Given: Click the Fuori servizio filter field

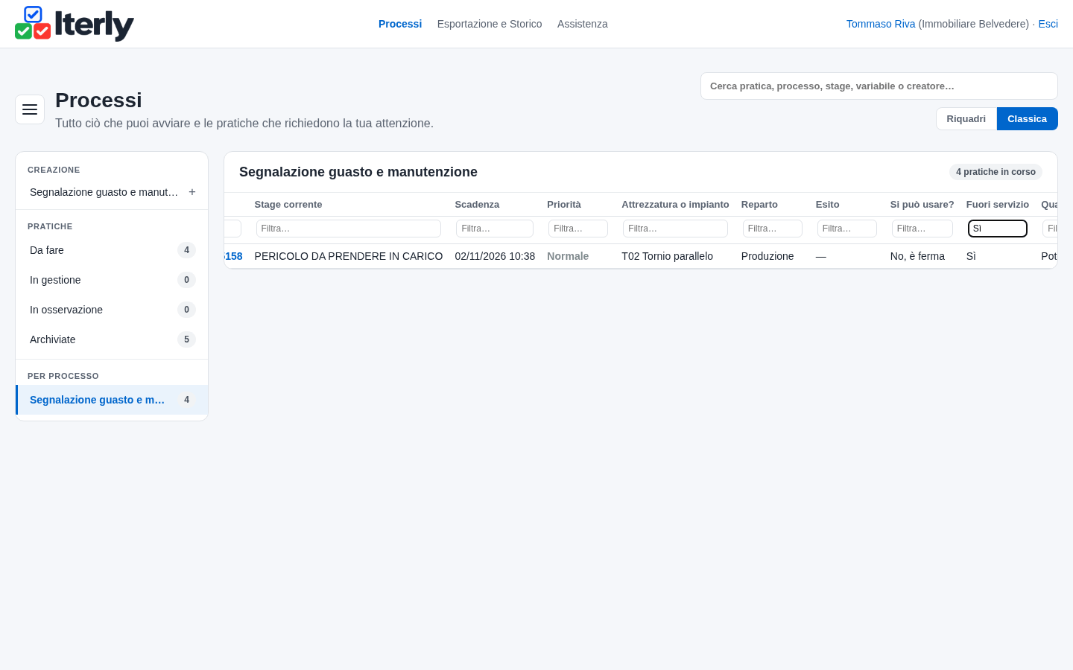Looking at the screenshot, I should point(998,229).
